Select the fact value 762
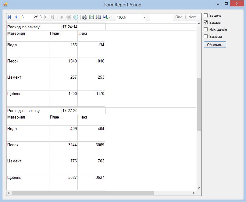 point(101,161)
